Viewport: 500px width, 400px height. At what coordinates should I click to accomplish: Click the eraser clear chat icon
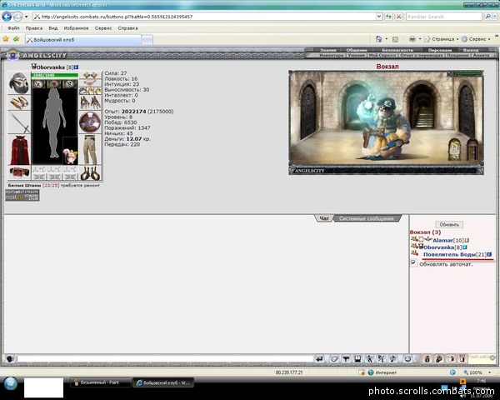[x=334, y=359]
